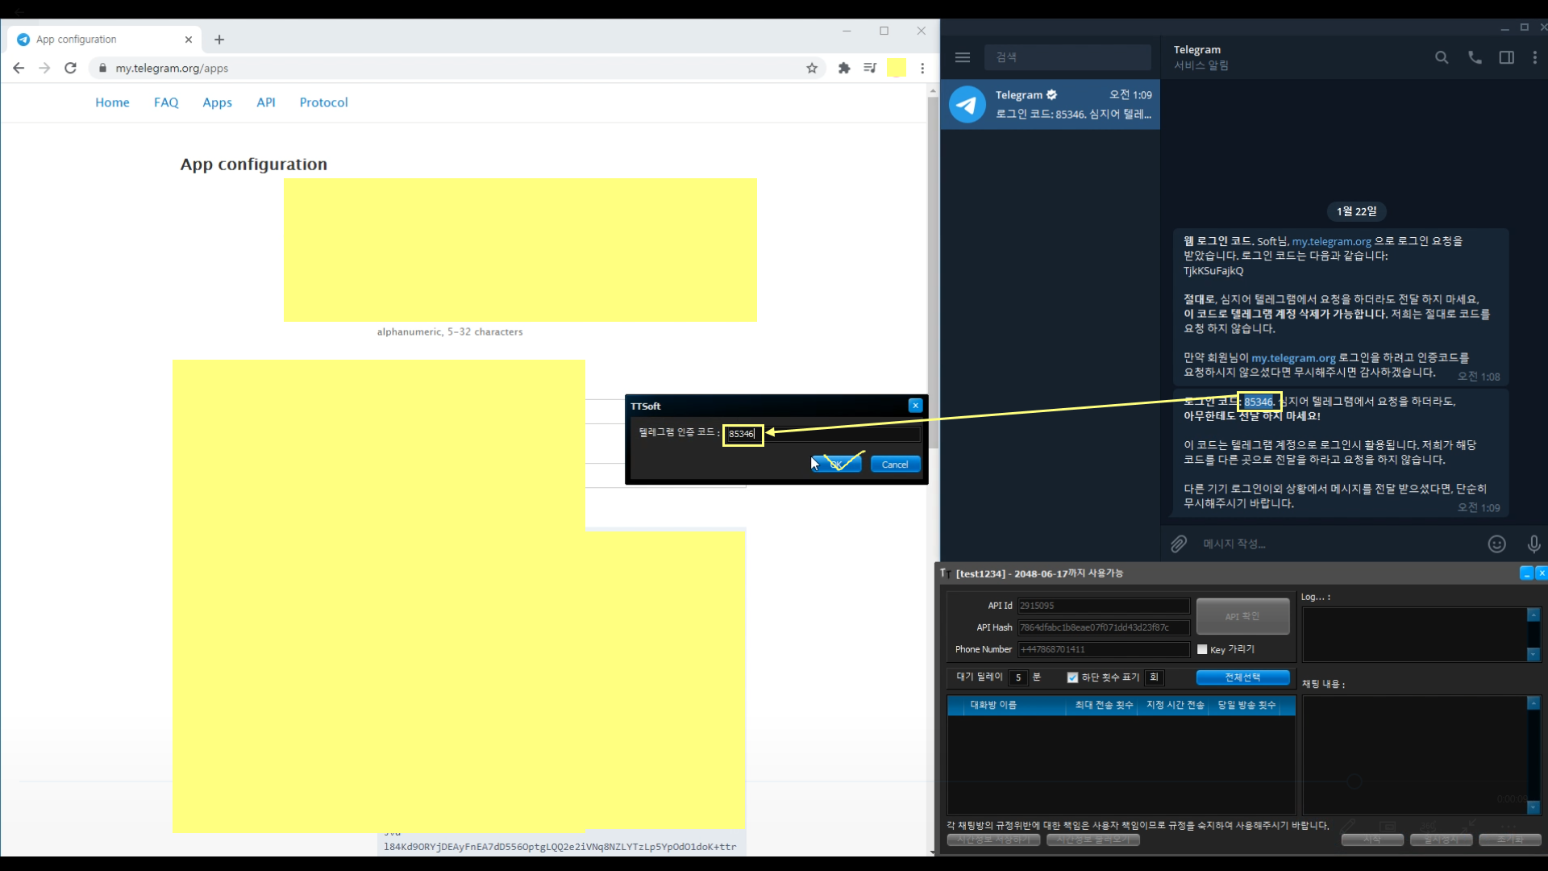Search within Telegram chat
The image size is (1548, 871).
[1442, 57]
